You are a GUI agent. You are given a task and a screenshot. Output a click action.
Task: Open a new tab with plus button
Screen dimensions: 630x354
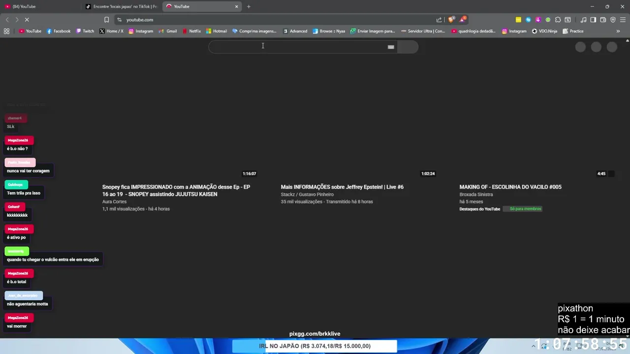click(249, 6)
